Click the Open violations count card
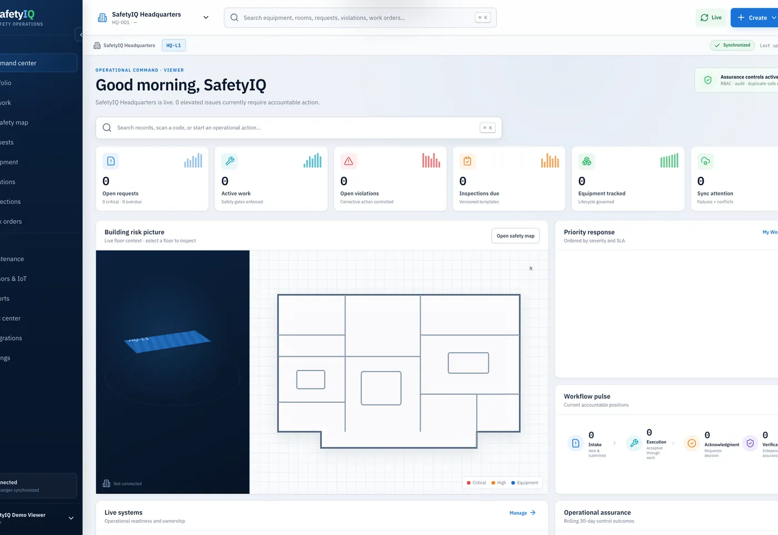 click(x=390, y=179)
